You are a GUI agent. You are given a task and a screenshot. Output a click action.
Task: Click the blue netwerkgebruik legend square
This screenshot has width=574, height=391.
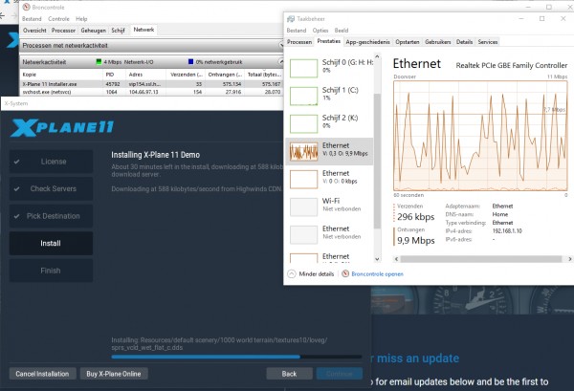(190, 62)
